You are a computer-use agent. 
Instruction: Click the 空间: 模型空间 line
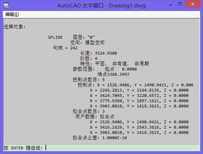(x=87, y=43)
